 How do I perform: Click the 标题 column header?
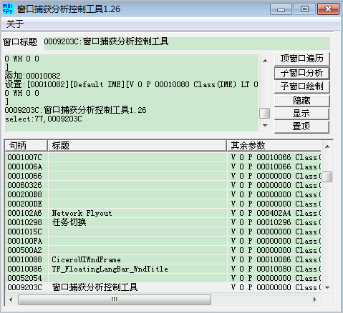tap(137, 146)
